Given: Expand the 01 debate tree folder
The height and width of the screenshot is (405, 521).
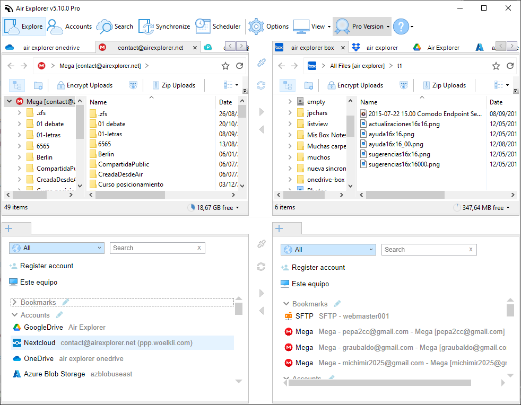Looking at the screenshot, I should (x=19, y=124).
